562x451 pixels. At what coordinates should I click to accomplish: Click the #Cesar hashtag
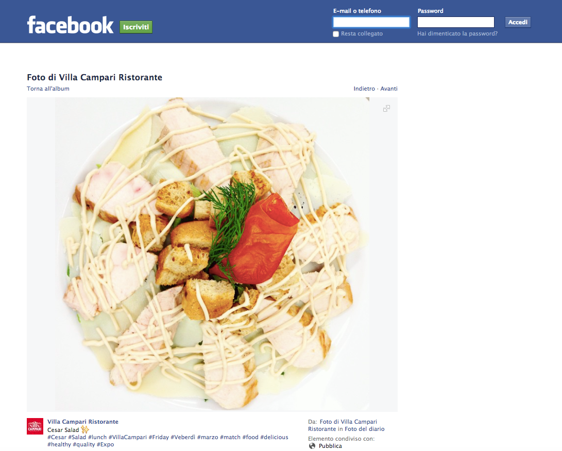[57, 437]
